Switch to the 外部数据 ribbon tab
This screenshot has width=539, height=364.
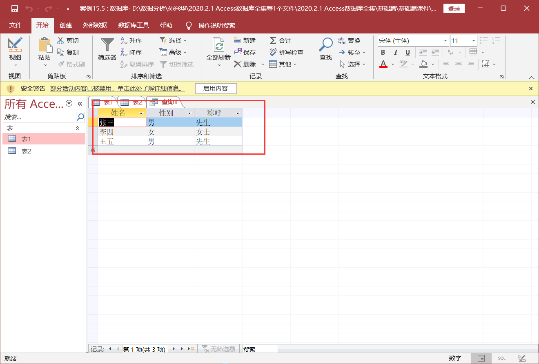pyautogui.click(x=95, y=25)
